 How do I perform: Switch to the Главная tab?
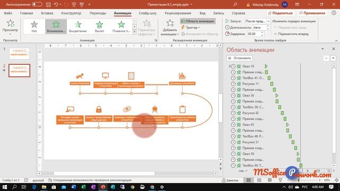pyautogui.click(x=27, y=13)
